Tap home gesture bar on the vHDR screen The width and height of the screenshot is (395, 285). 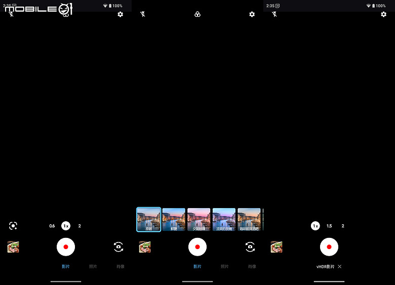click(x=329, y=281)
